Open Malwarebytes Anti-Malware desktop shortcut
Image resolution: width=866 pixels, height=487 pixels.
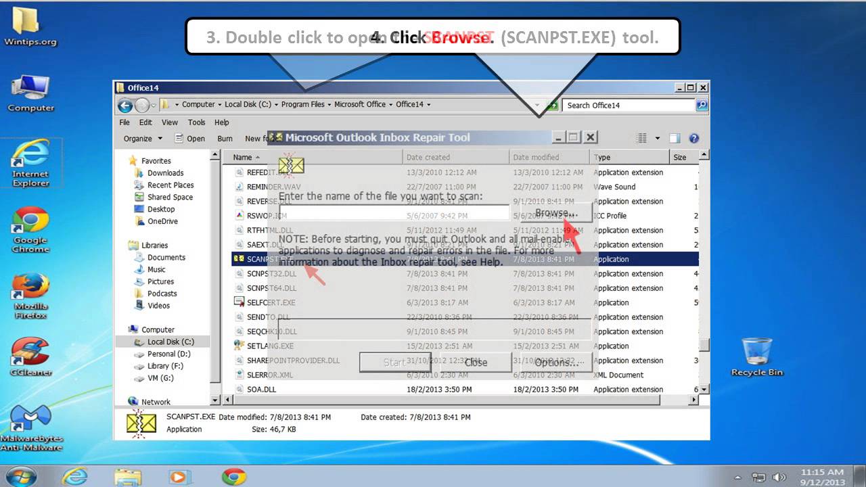coord(30,429)
